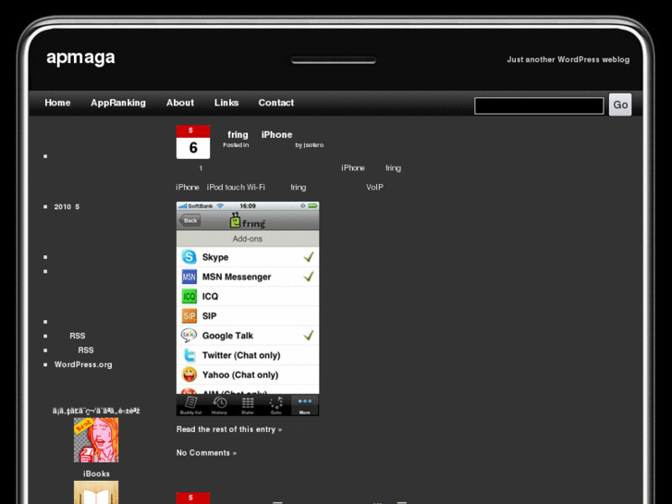The width and height of the screenshot is (672, 504).
Task: Open the apmaga site title link
Action: click(80, 57)
